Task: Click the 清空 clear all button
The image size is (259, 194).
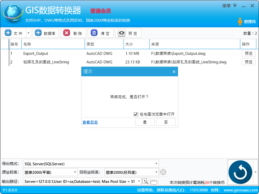Action: pyautogui.click(x=100, y=33)
